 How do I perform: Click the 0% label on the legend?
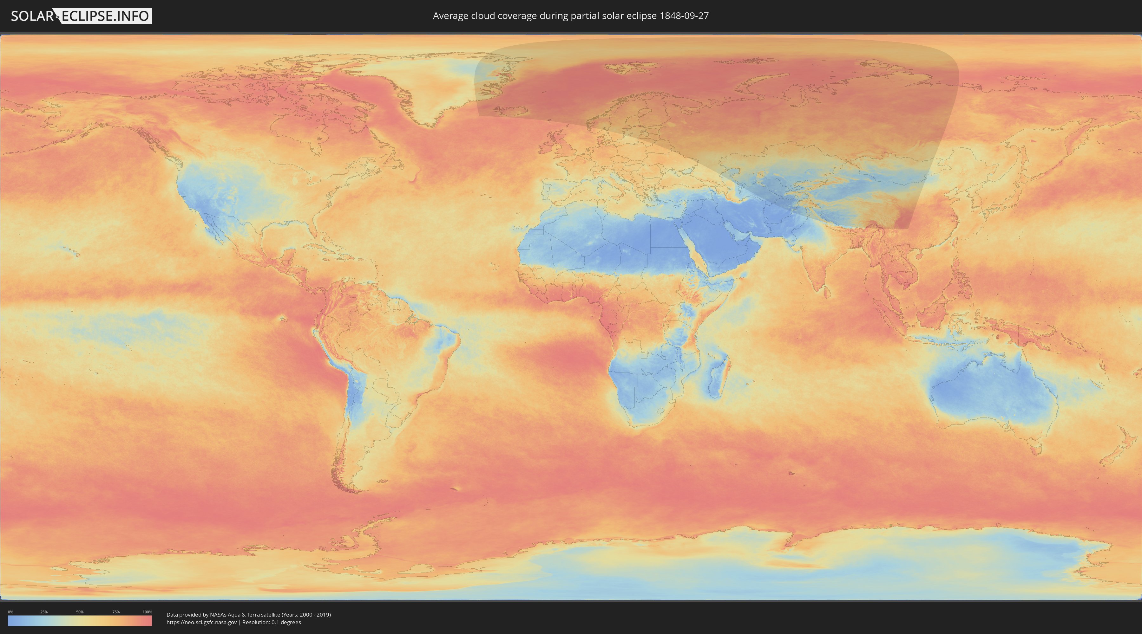pos(10,612)
